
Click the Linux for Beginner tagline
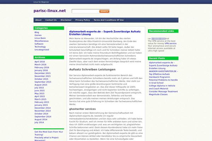click(x=41, y=2)
